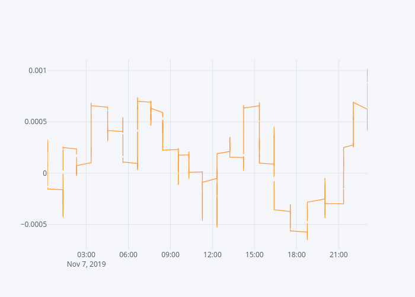The height and width of the screenshot is (297, 415).
Task: Click the Nov 7, 2019 date label
Action: 87,264
